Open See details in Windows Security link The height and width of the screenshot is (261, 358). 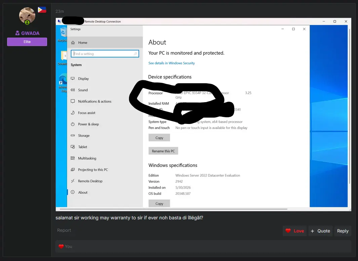coord(171,63)
